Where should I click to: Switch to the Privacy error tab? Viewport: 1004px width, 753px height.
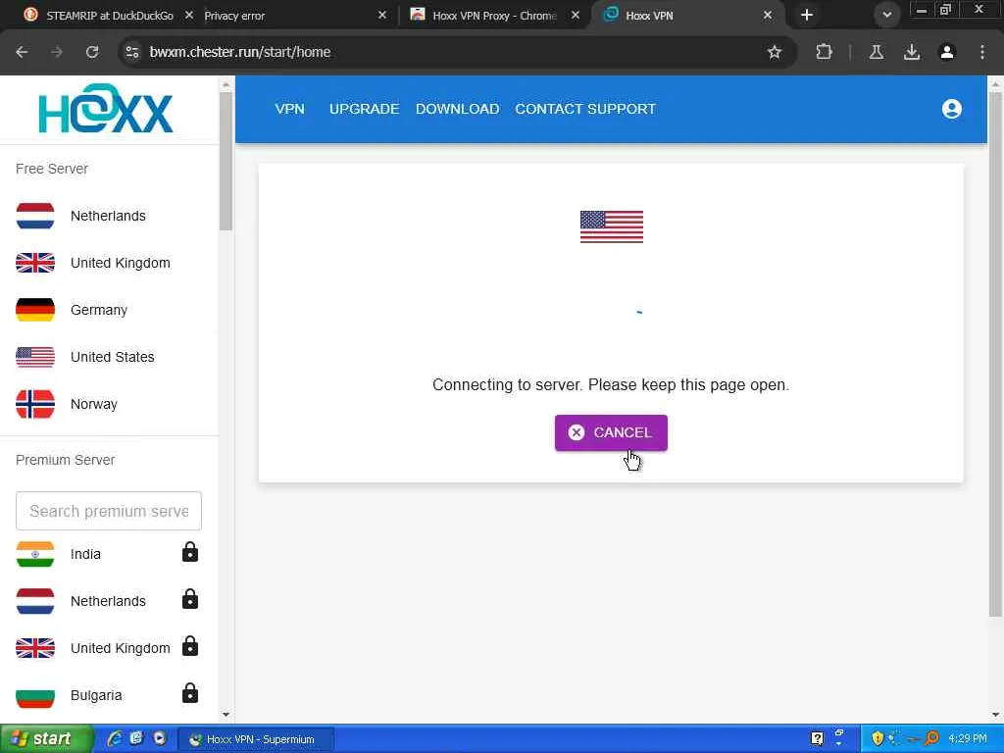[x=234, y=16]
